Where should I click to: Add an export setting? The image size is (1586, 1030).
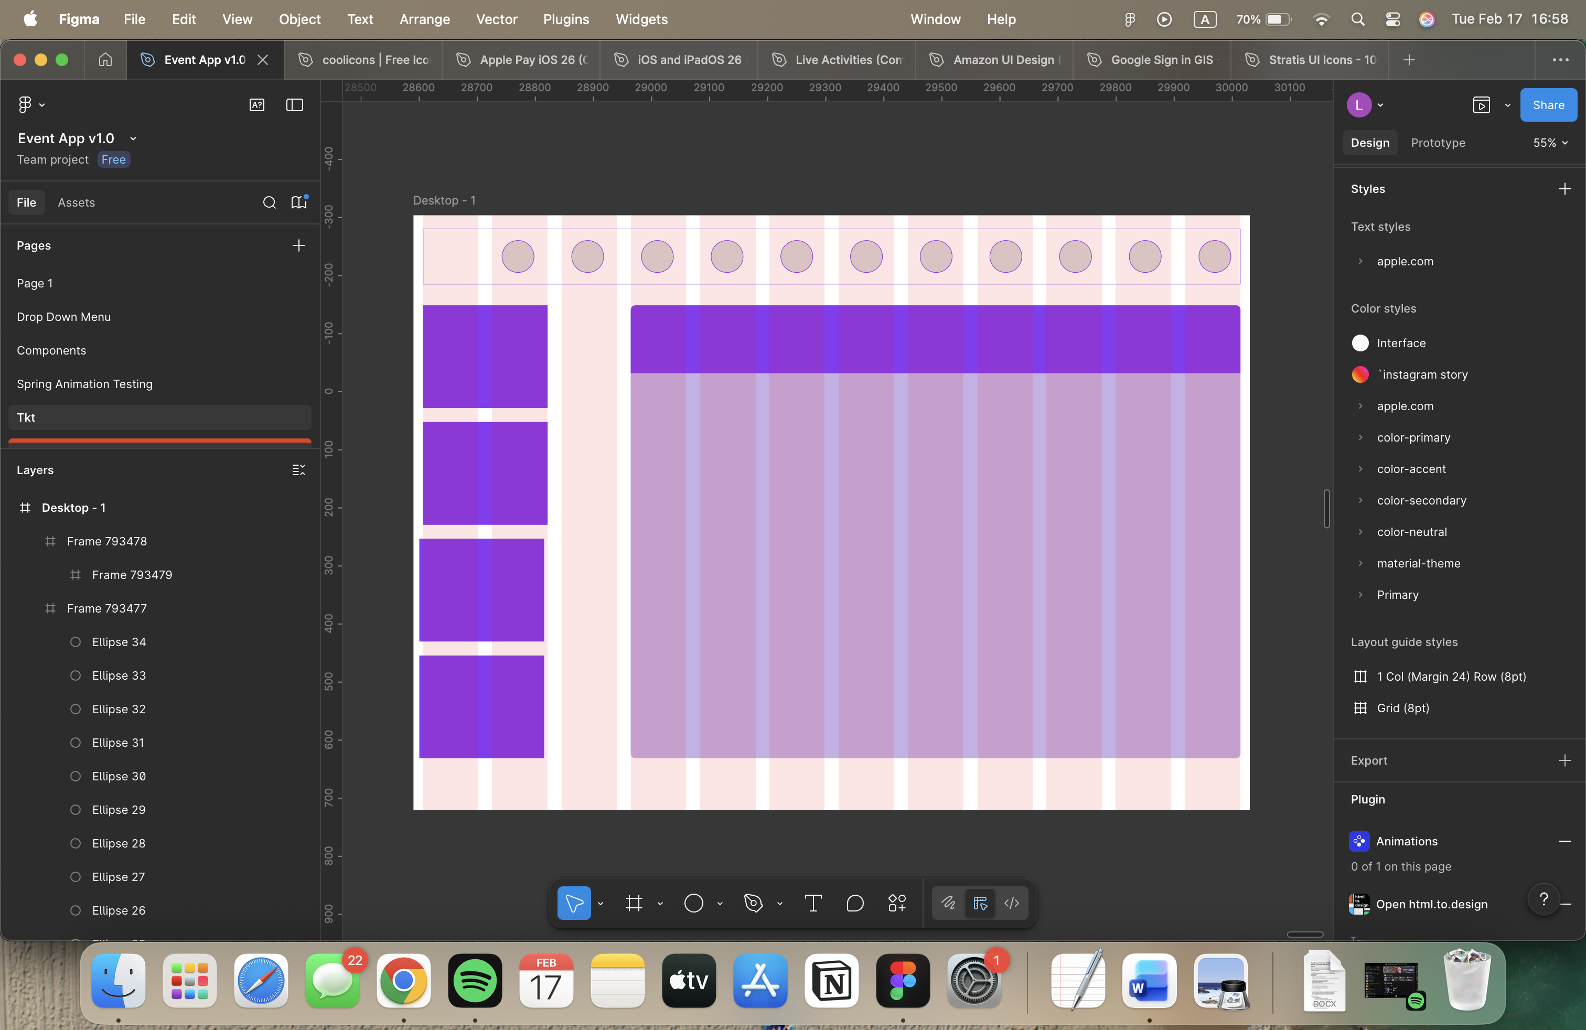[1564, 760]
